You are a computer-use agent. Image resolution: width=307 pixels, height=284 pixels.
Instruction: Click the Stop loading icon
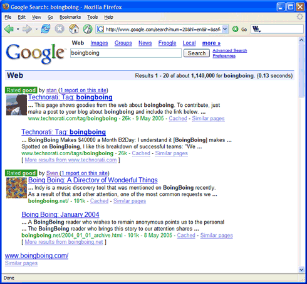(60, 29)
